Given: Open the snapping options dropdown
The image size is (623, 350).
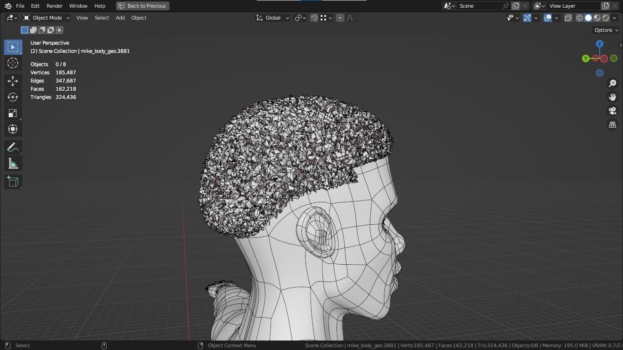Looking at the screenshot, I should click(326, 18).
